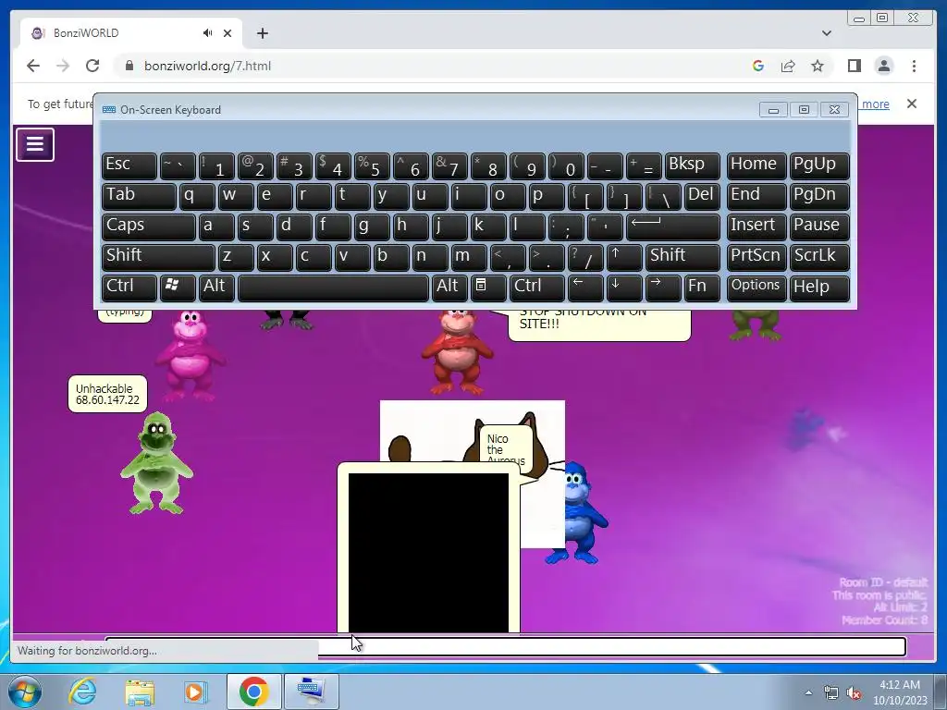Click the network tray icon
This screenshot has width=947, height=710.
(831, 692)
